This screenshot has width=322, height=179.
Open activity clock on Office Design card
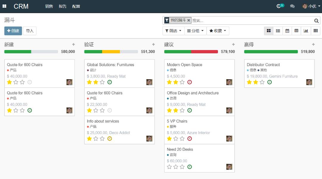click(190, 110)
